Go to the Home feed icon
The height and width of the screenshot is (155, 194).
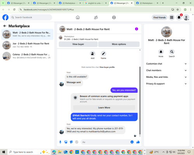pyautogui.click(x=78, y=17)
